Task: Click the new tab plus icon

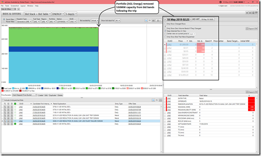Action: click(19, 9)
